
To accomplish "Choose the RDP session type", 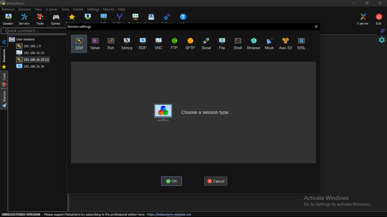I will point(143,44).
